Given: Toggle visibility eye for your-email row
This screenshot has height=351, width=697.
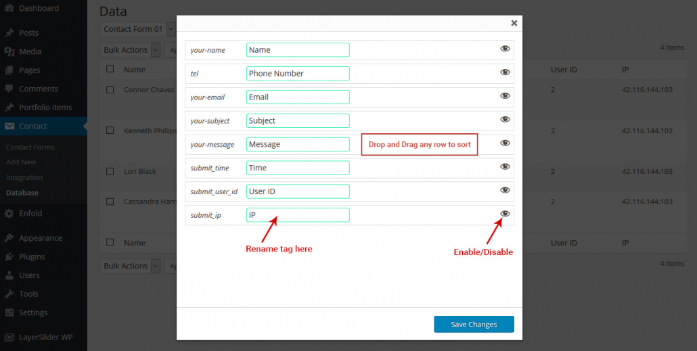Looking at the screenshot, I should pyautogui.click(x=505, y=96).
